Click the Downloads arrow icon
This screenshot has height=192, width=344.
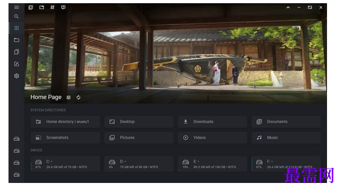pos(186,122)
